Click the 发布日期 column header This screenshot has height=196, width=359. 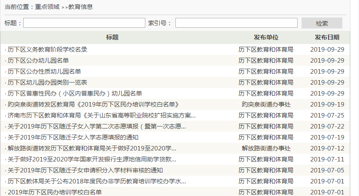pos(327,37)
